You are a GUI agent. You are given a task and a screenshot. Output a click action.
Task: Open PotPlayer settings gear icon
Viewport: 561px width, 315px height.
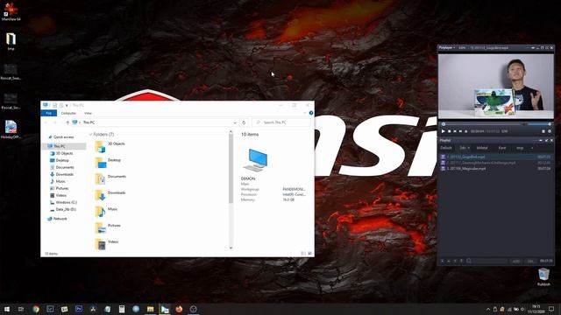(550, 131)
